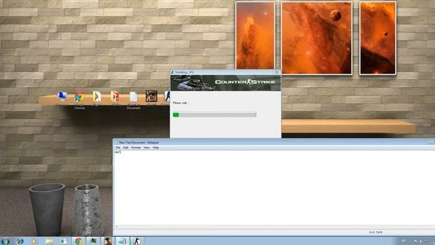Switch to Counter-Strike installer in taskbar

click(136, 241)
